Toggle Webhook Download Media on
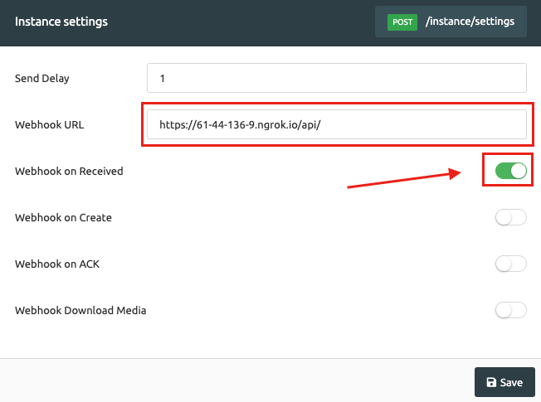This screenshot has height=402, width=541. pyautogui.click(x=511, y=310)
